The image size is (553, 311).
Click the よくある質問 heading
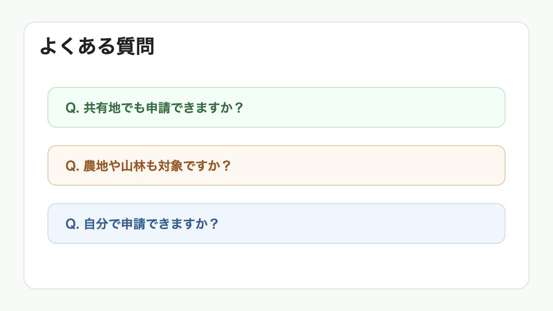tap(97, 47)
